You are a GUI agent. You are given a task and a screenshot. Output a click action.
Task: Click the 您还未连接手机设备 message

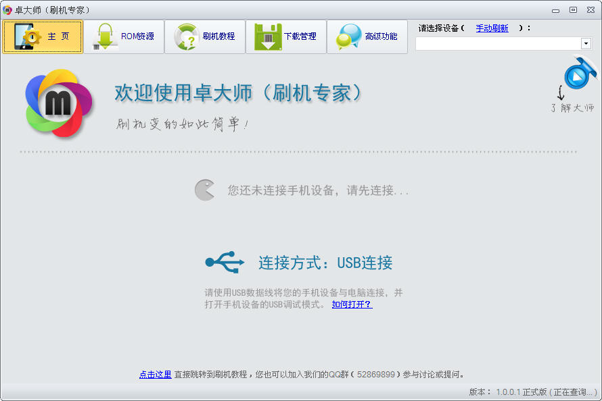tap(318, 190)
